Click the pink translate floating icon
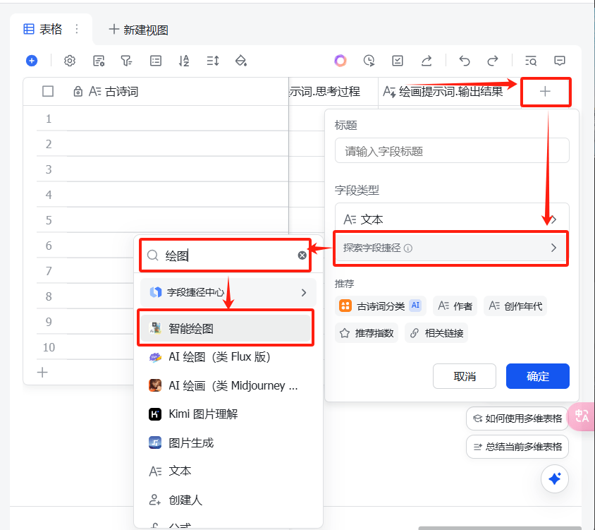595x530 pixels. tap(582, 416)
